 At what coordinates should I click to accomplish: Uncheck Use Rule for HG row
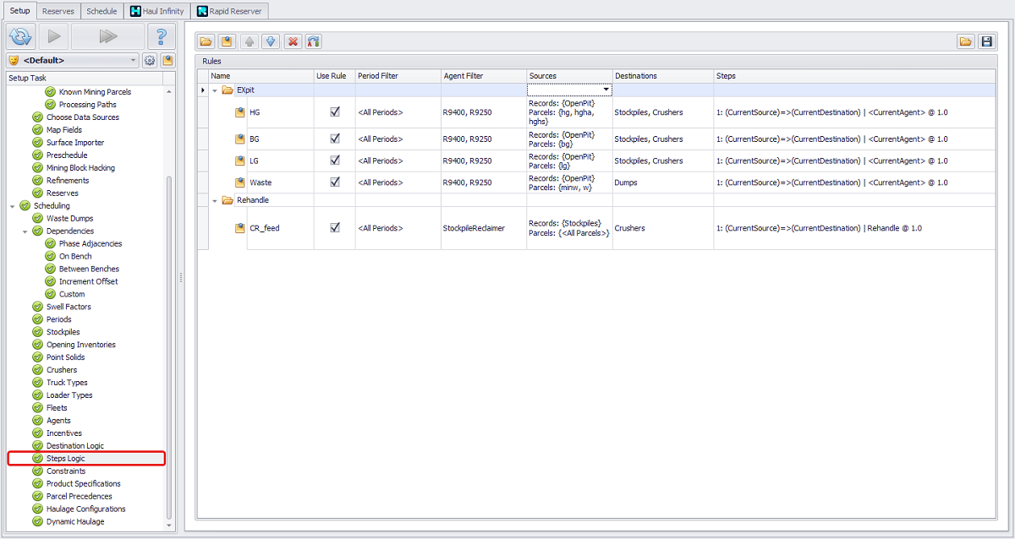click(x=335, y=112)
